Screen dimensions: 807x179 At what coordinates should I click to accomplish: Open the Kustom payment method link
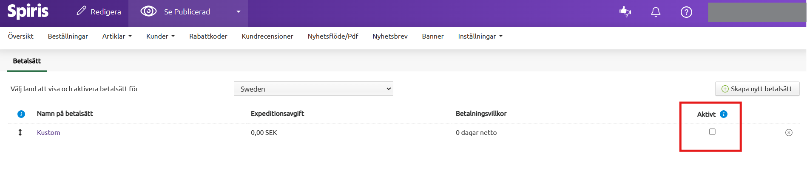click(48, 132)
